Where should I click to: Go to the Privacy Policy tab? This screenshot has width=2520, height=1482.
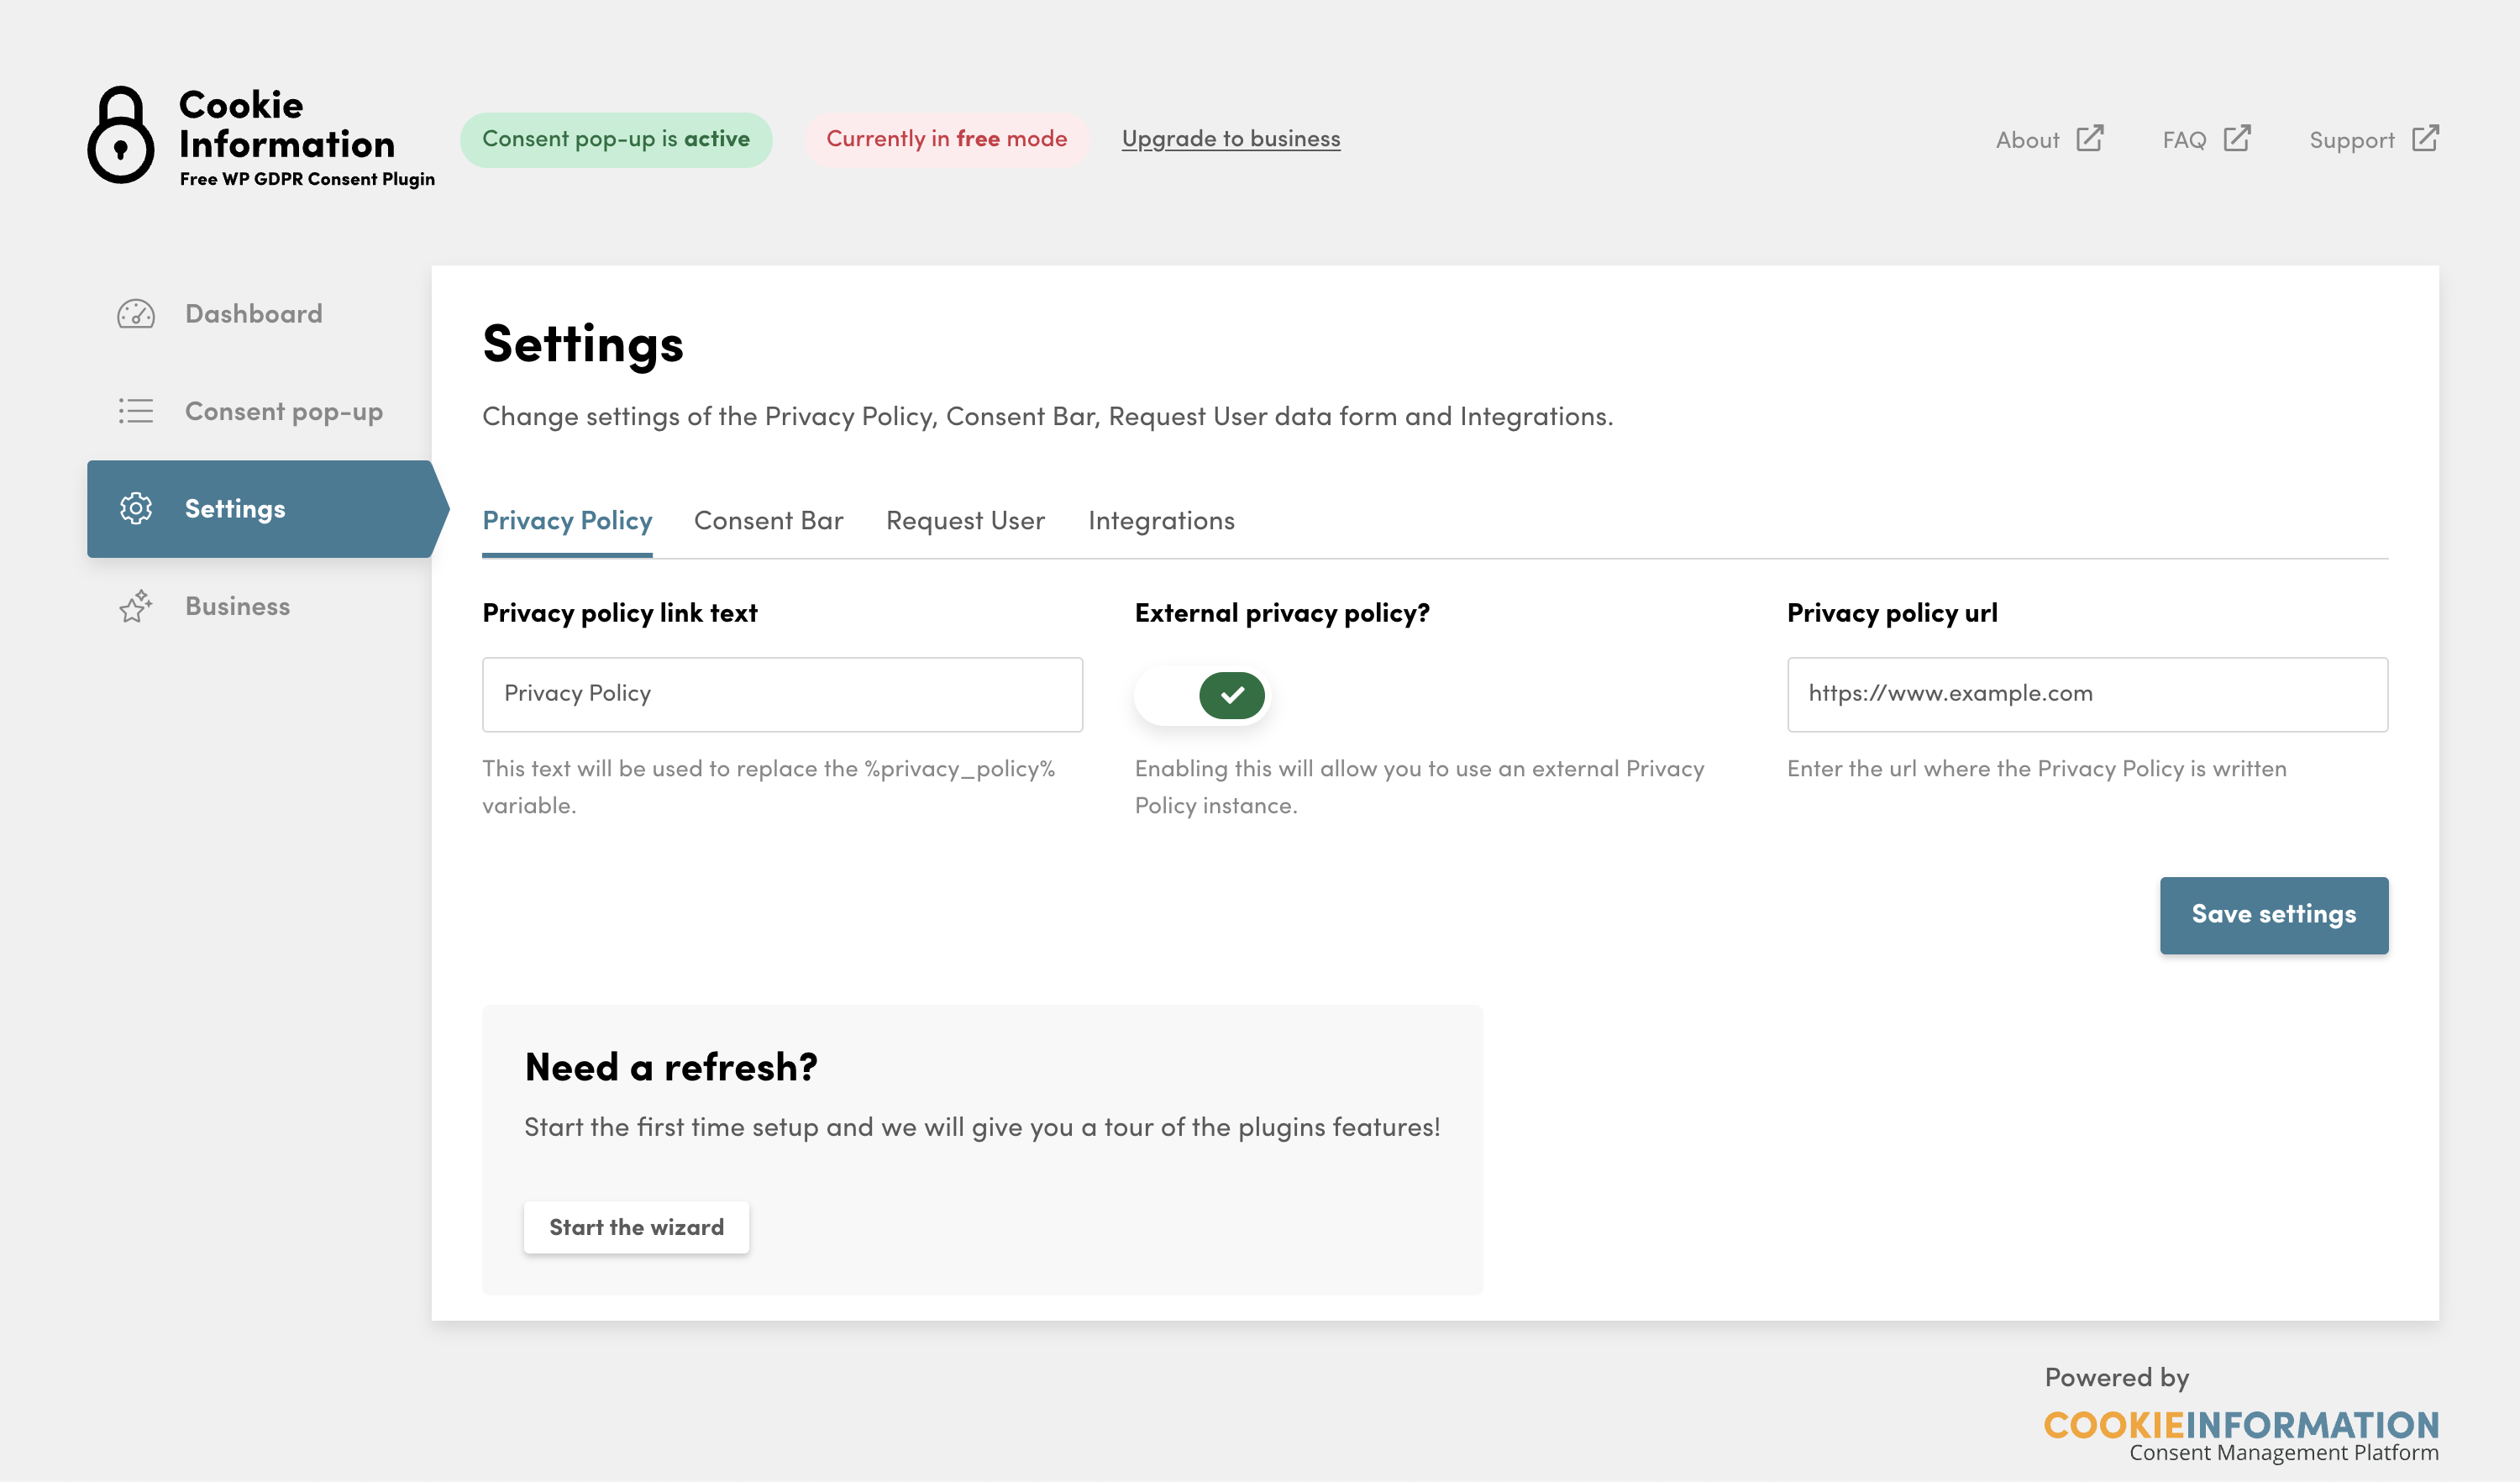click(x=567, y=521)
